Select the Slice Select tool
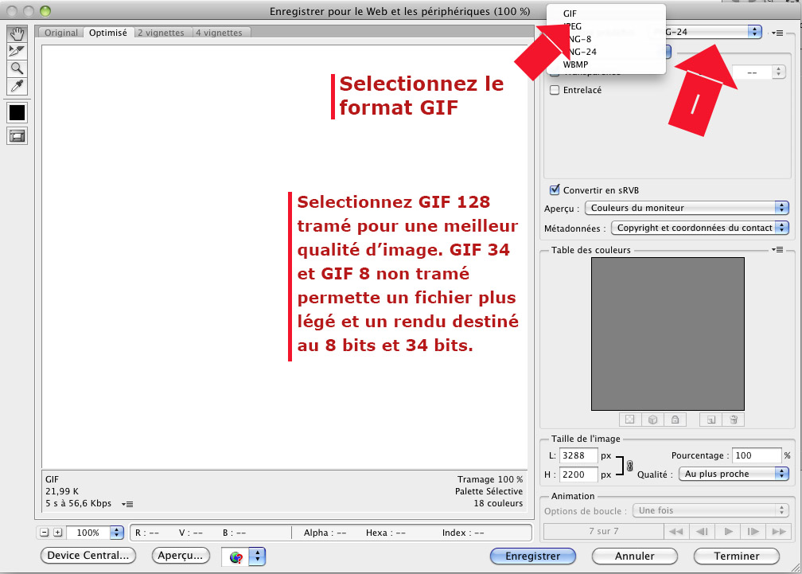802x574 pixels. [17, 51]
